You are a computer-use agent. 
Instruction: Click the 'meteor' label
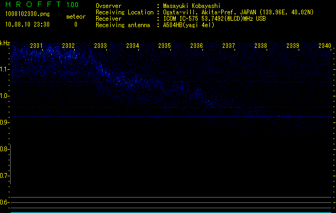pos(76,17)
